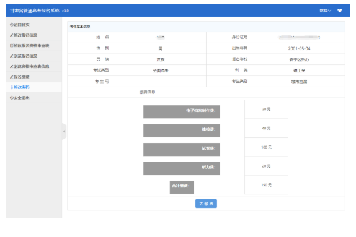Click the 30 元 fee amount
356x237 pixels.
tap(266, 109)
